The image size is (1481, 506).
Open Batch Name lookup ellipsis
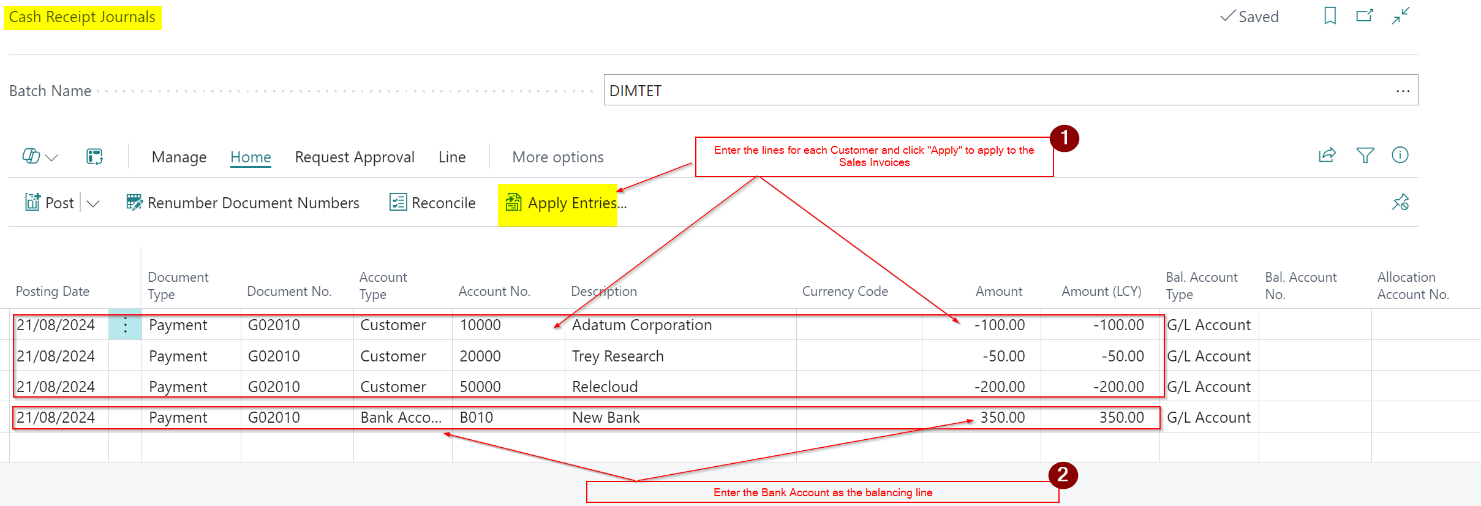pos(1403,91)
